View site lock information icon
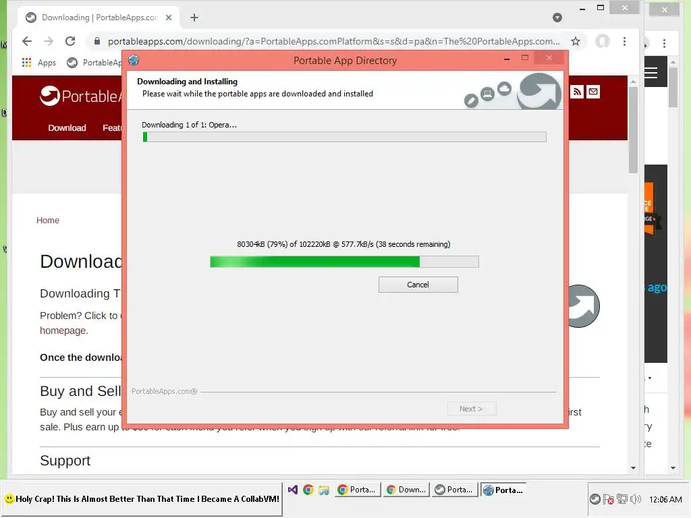The height and width of the screenshot is (518, 691). pyautogui.click(x=97, y=41)
